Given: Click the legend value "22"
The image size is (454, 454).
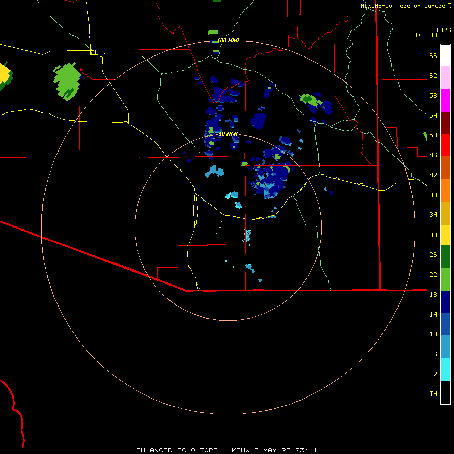Looking at the screenshot, I should [x=433, y=274].
